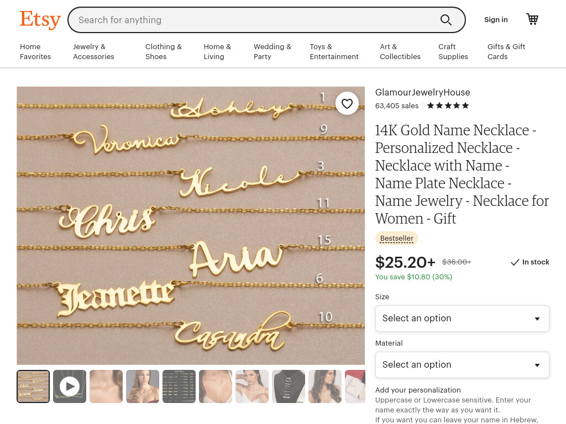Play the product video thumbnail

tap(70, 386)
